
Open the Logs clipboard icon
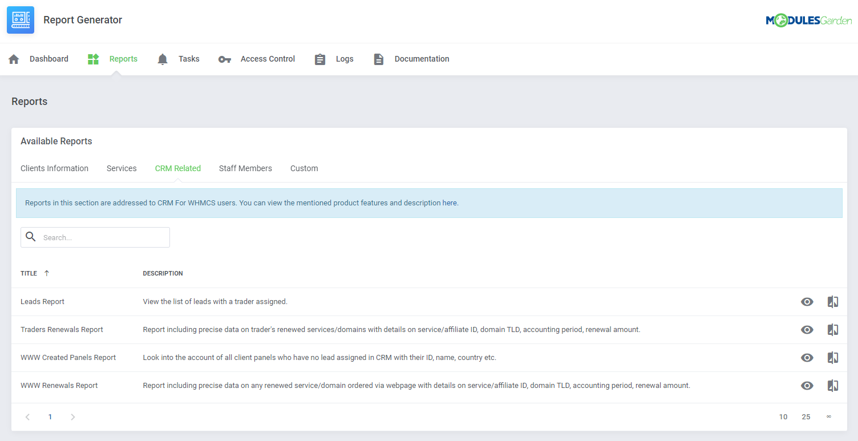point(320,59)
